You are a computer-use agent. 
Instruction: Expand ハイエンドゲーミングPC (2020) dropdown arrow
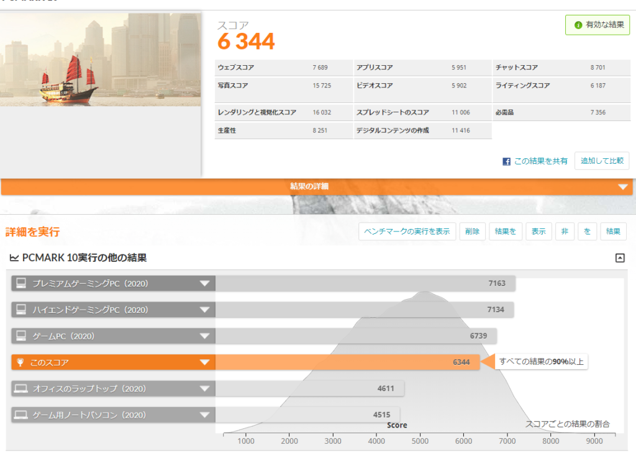click(204, 310)
